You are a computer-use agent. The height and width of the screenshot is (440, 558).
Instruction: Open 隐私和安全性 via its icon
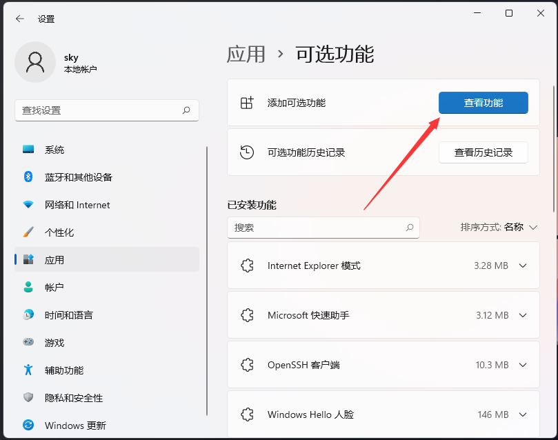28,398
